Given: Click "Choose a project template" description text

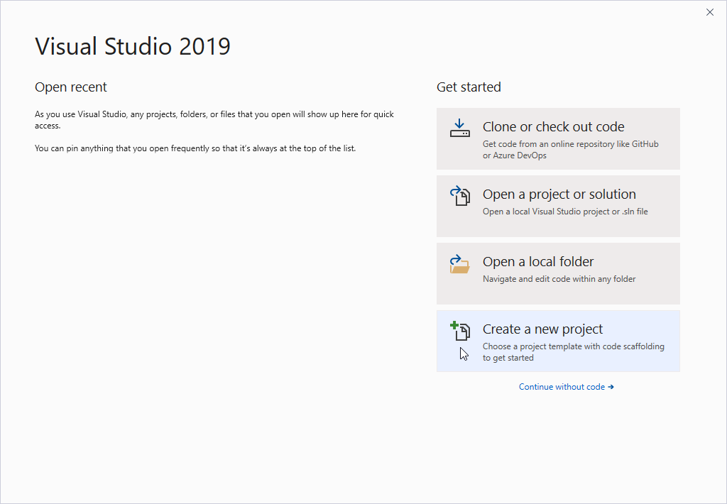Looking at the screenshot, I should (574, 352).
